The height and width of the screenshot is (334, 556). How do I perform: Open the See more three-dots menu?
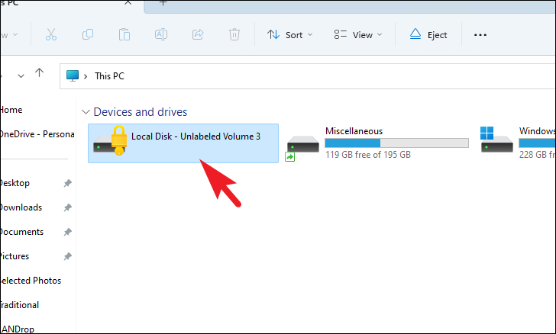(x=480, y=35)
